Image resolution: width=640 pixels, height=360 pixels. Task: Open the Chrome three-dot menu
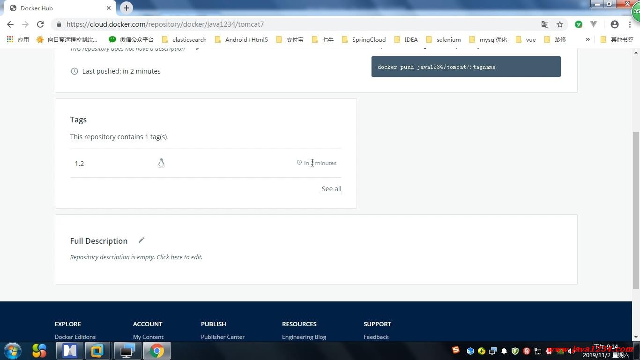point(630,24)
